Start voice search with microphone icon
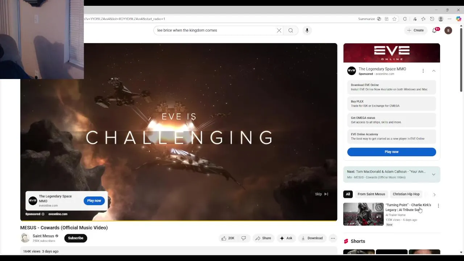 tap(307, 30)
